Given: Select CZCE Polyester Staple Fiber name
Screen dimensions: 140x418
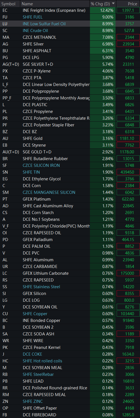Looking at the screenshot, I should coord(48,125).
